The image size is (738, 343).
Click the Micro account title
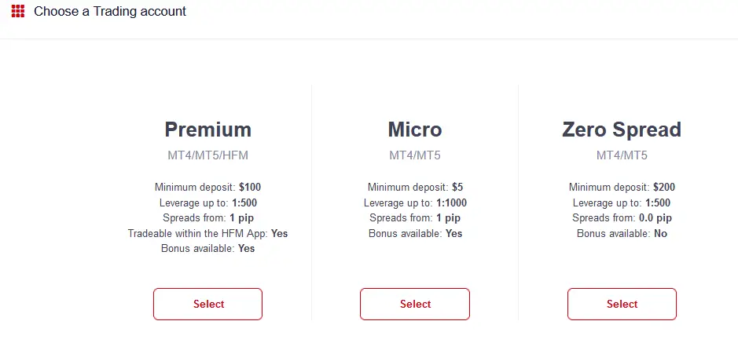pyautogui.click(x=415, y=130)
